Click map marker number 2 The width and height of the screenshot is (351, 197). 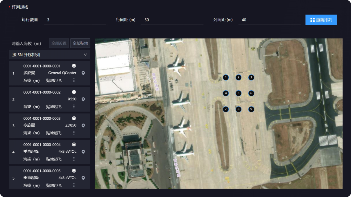point(239,77)
